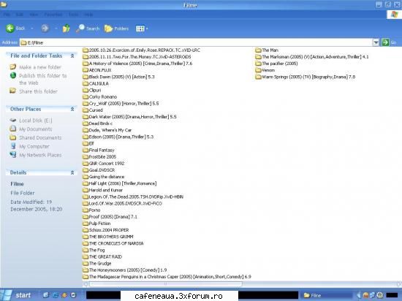Collapse the Other Places panel
Image resolution: width=402 pixels, height=301 pixels.
[72, 109]
